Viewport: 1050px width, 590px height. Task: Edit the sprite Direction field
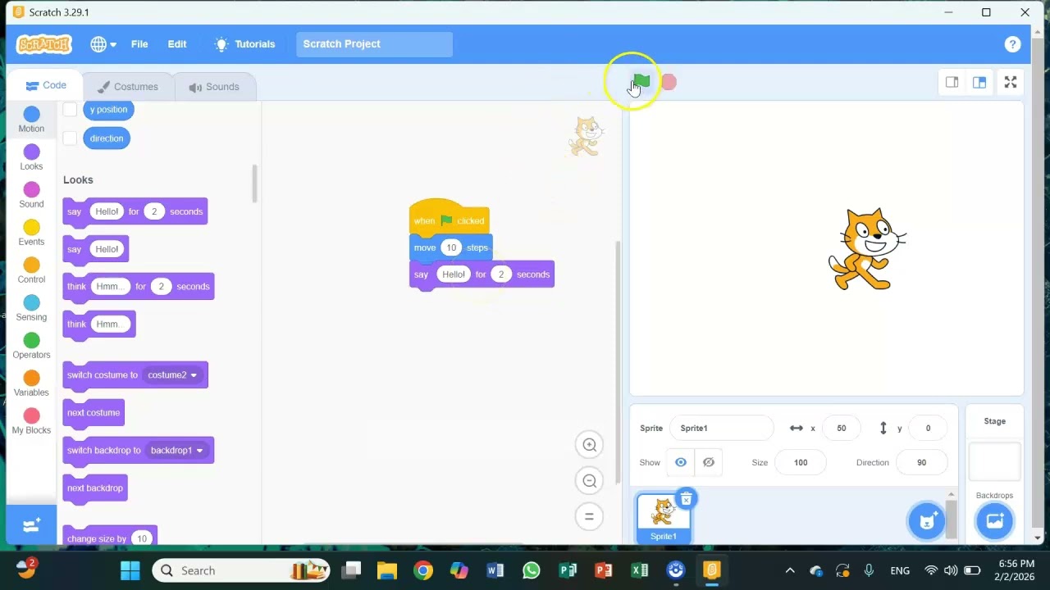(921, 462)
